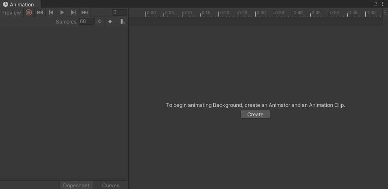This screenshot has height=189, width=388.
Task: Toggle the filter by selection icon
Action: pos(100,21)
